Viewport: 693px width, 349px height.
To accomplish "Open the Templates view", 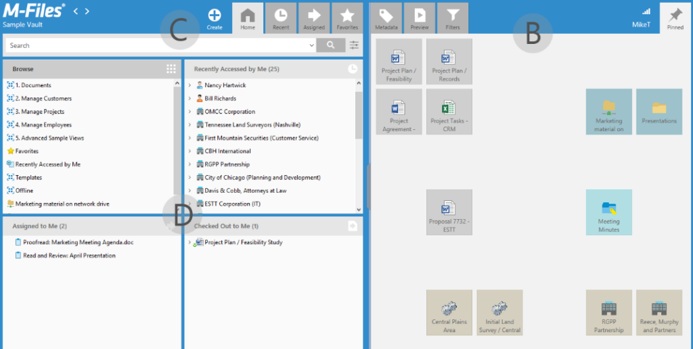I will (x=24, y=178).
